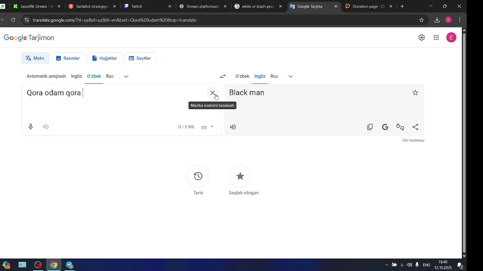Screen dimensions: 483x271
Task: Open Chrome three-dot menu
Action: pyautogui.click(x=460, y=20)
